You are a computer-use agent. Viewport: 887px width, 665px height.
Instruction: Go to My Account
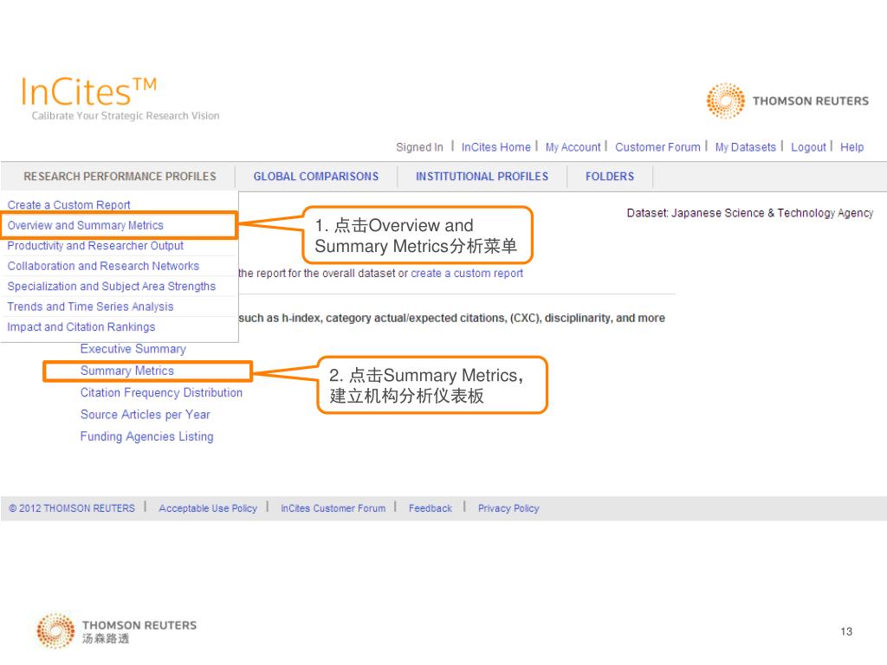pos(573,147)
